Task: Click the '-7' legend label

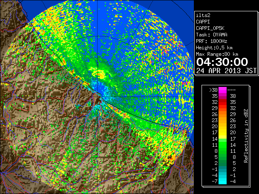Action: pyautogui.click(x=214, y=181)
